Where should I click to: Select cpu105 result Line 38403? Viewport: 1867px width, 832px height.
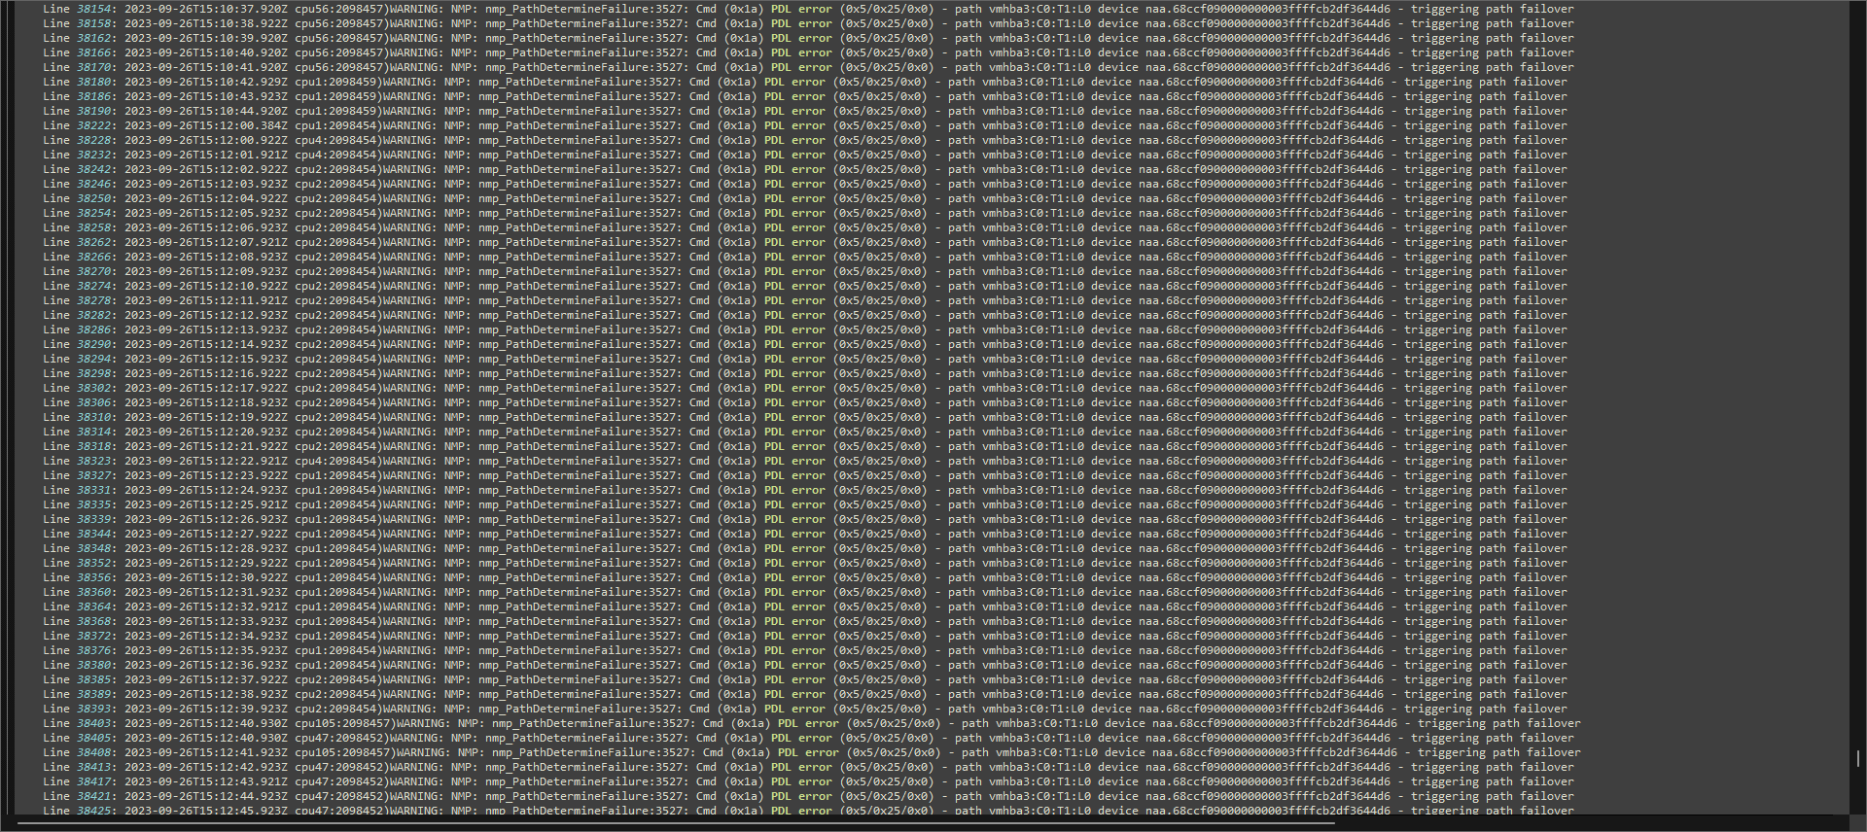(x=812, y=723)
